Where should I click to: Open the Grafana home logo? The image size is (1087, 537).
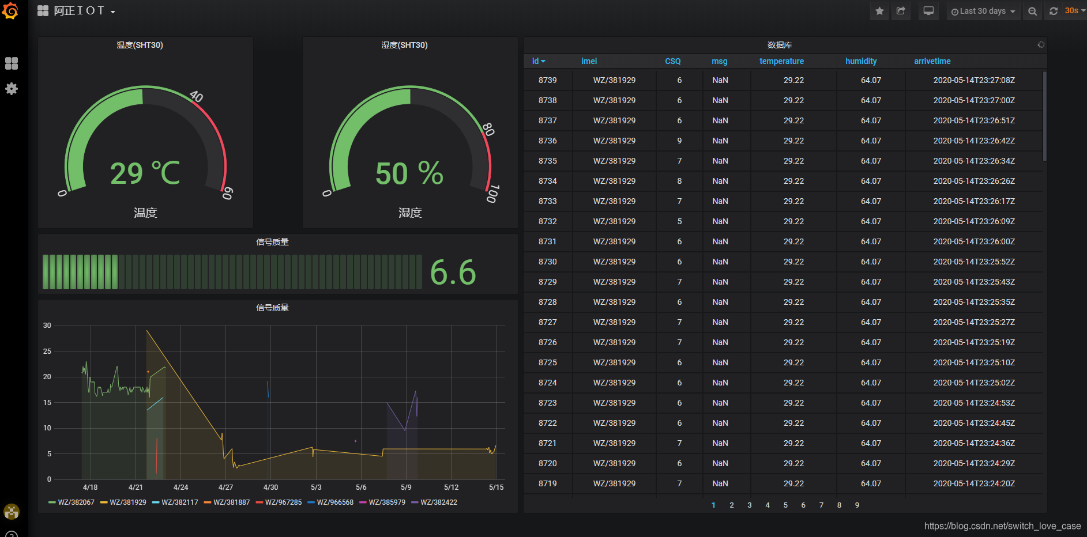(x=11, y=10)
